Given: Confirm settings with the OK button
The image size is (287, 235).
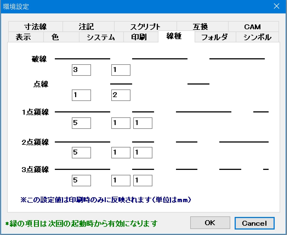Looking at the screenshot, I should (210, 223).
